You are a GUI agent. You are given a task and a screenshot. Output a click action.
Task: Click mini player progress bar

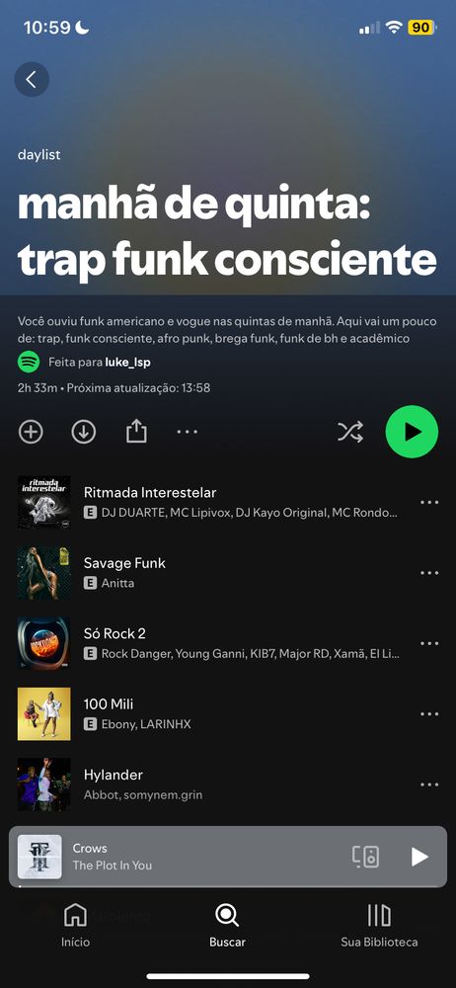[228, 886]
